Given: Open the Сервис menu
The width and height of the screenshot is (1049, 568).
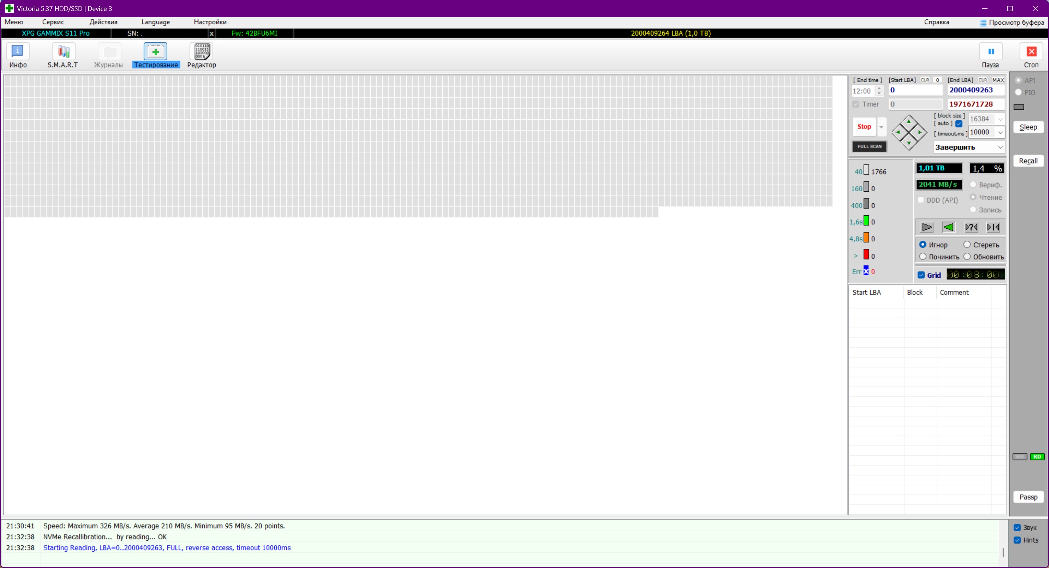Looking at the screenshot, I should (53, 22).
